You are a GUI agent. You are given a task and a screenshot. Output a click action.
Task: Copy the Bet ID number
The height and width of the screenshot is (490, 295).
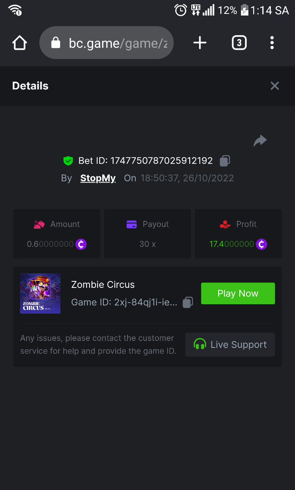225,161
